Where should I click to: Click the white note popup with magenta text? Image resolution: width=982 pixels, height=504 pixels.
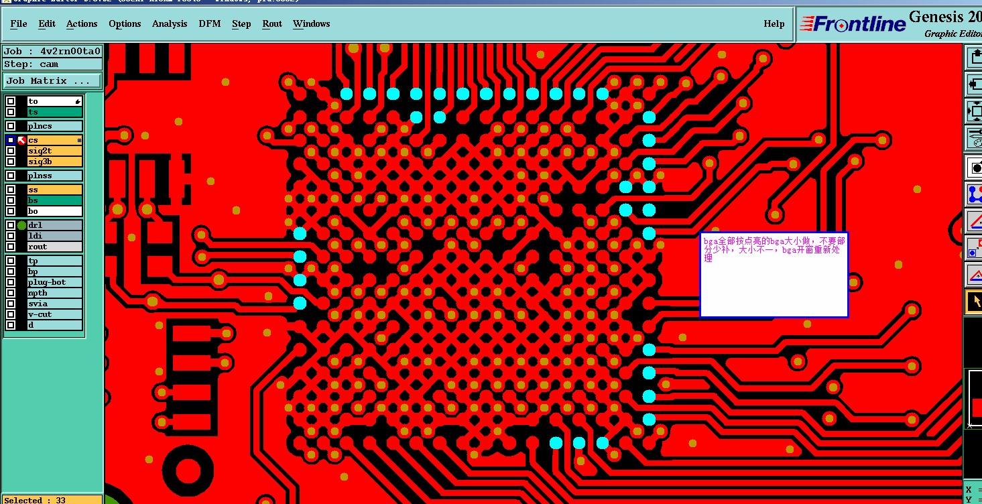pos(774,275)
